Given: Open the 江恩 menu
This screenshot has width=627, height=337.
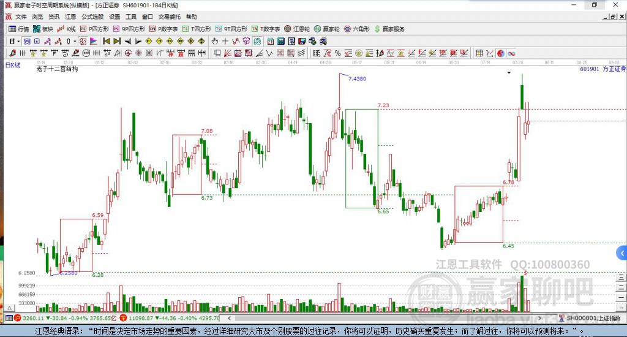Looking at the screenshot, I should 70,17.
